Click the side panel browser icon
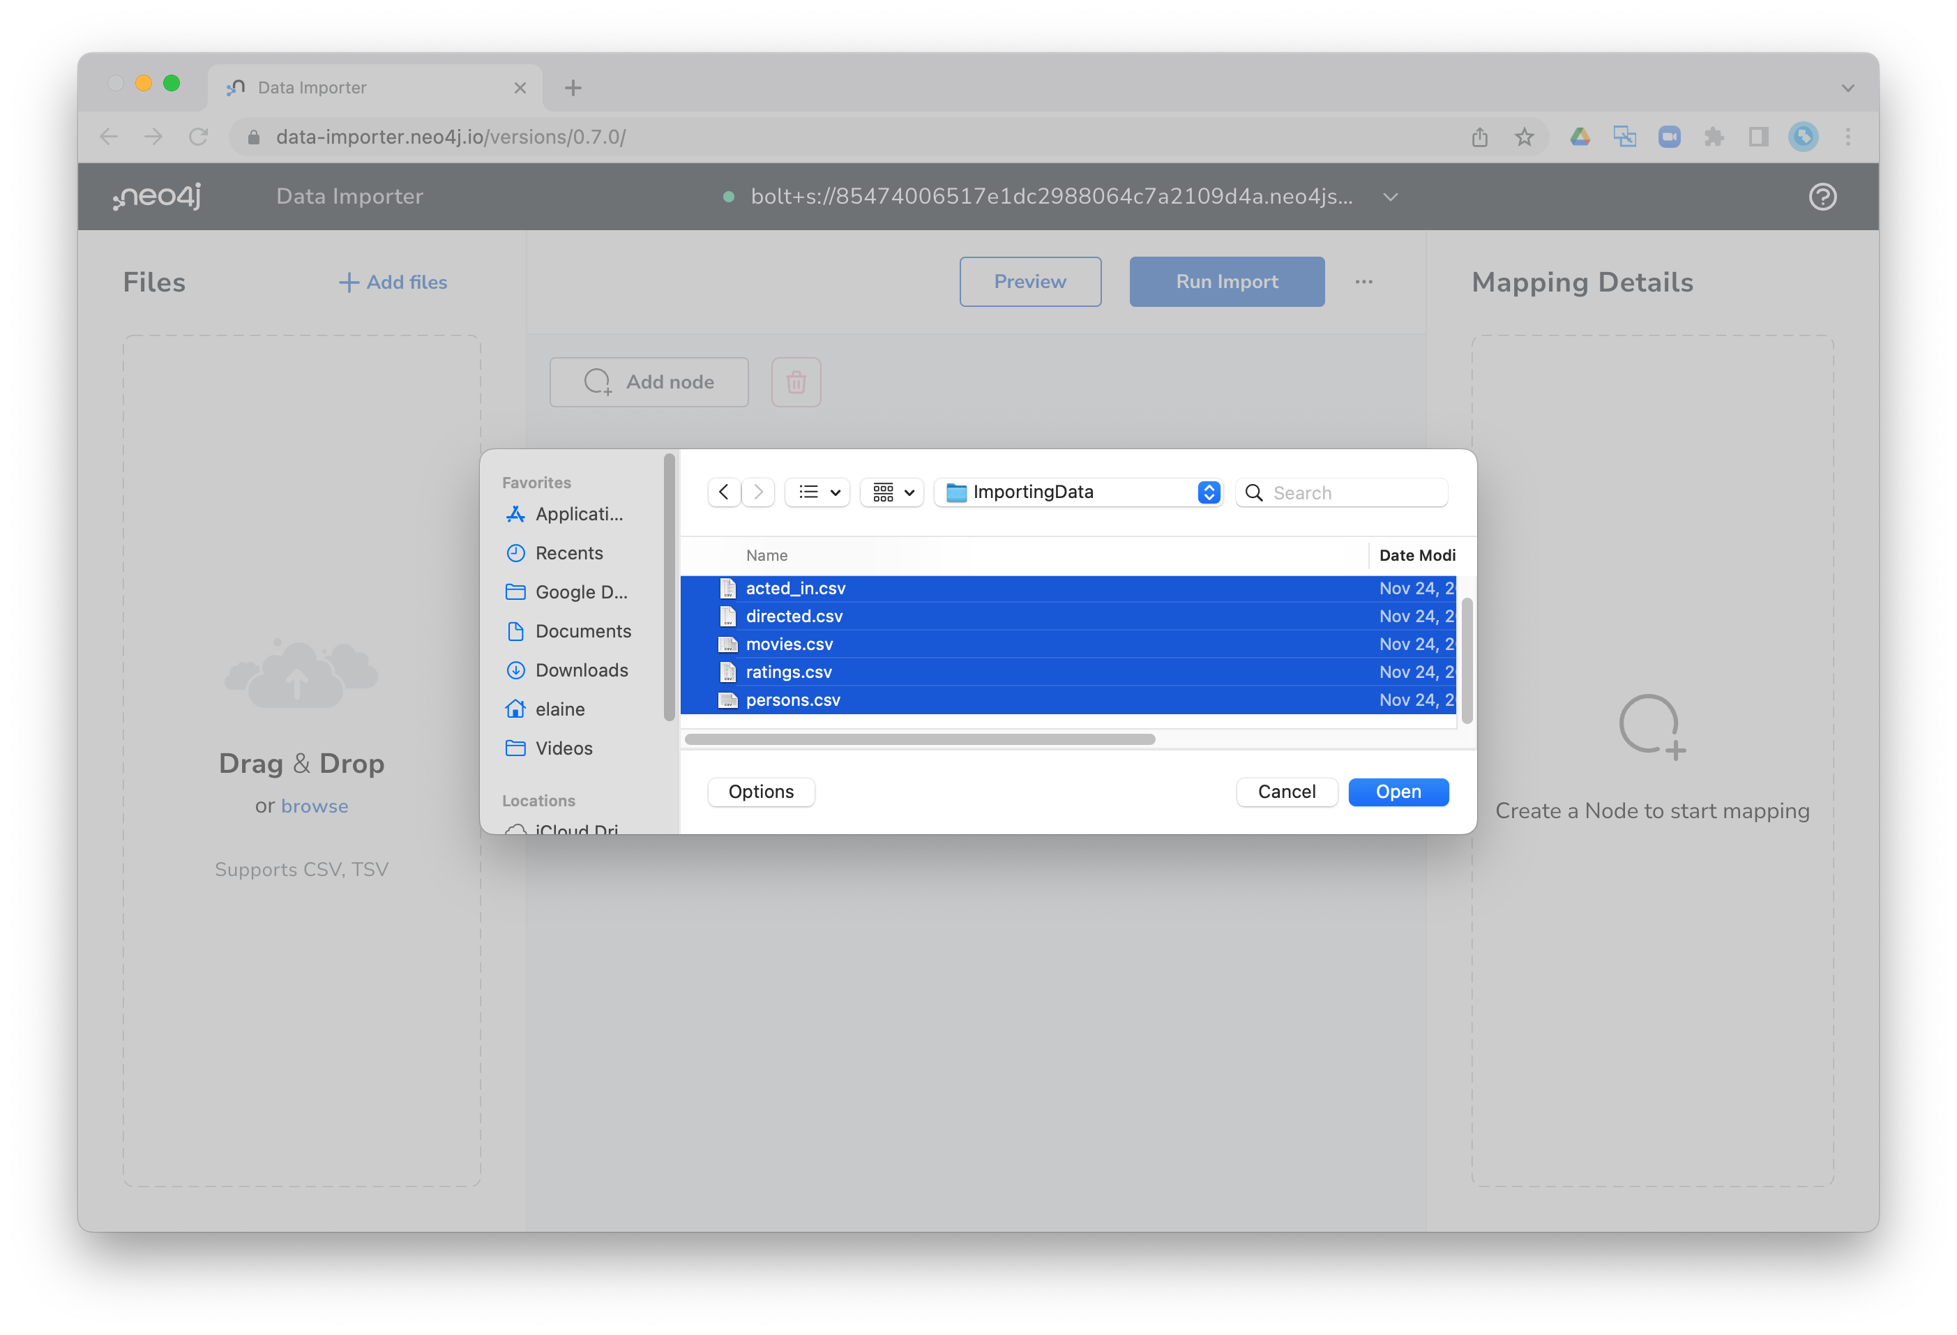 pos(1758,137)
